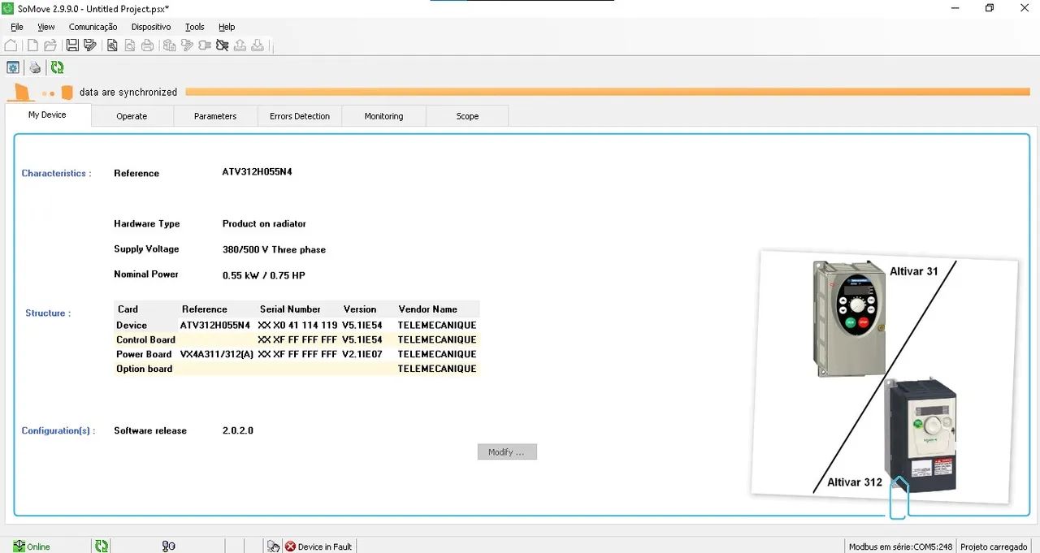Click the print preview document icon

(129, 45)
